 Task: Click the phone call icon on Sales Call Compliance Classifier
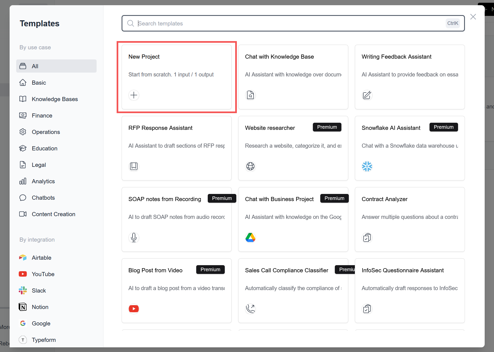pyautogui.click(x=250, y=309)
